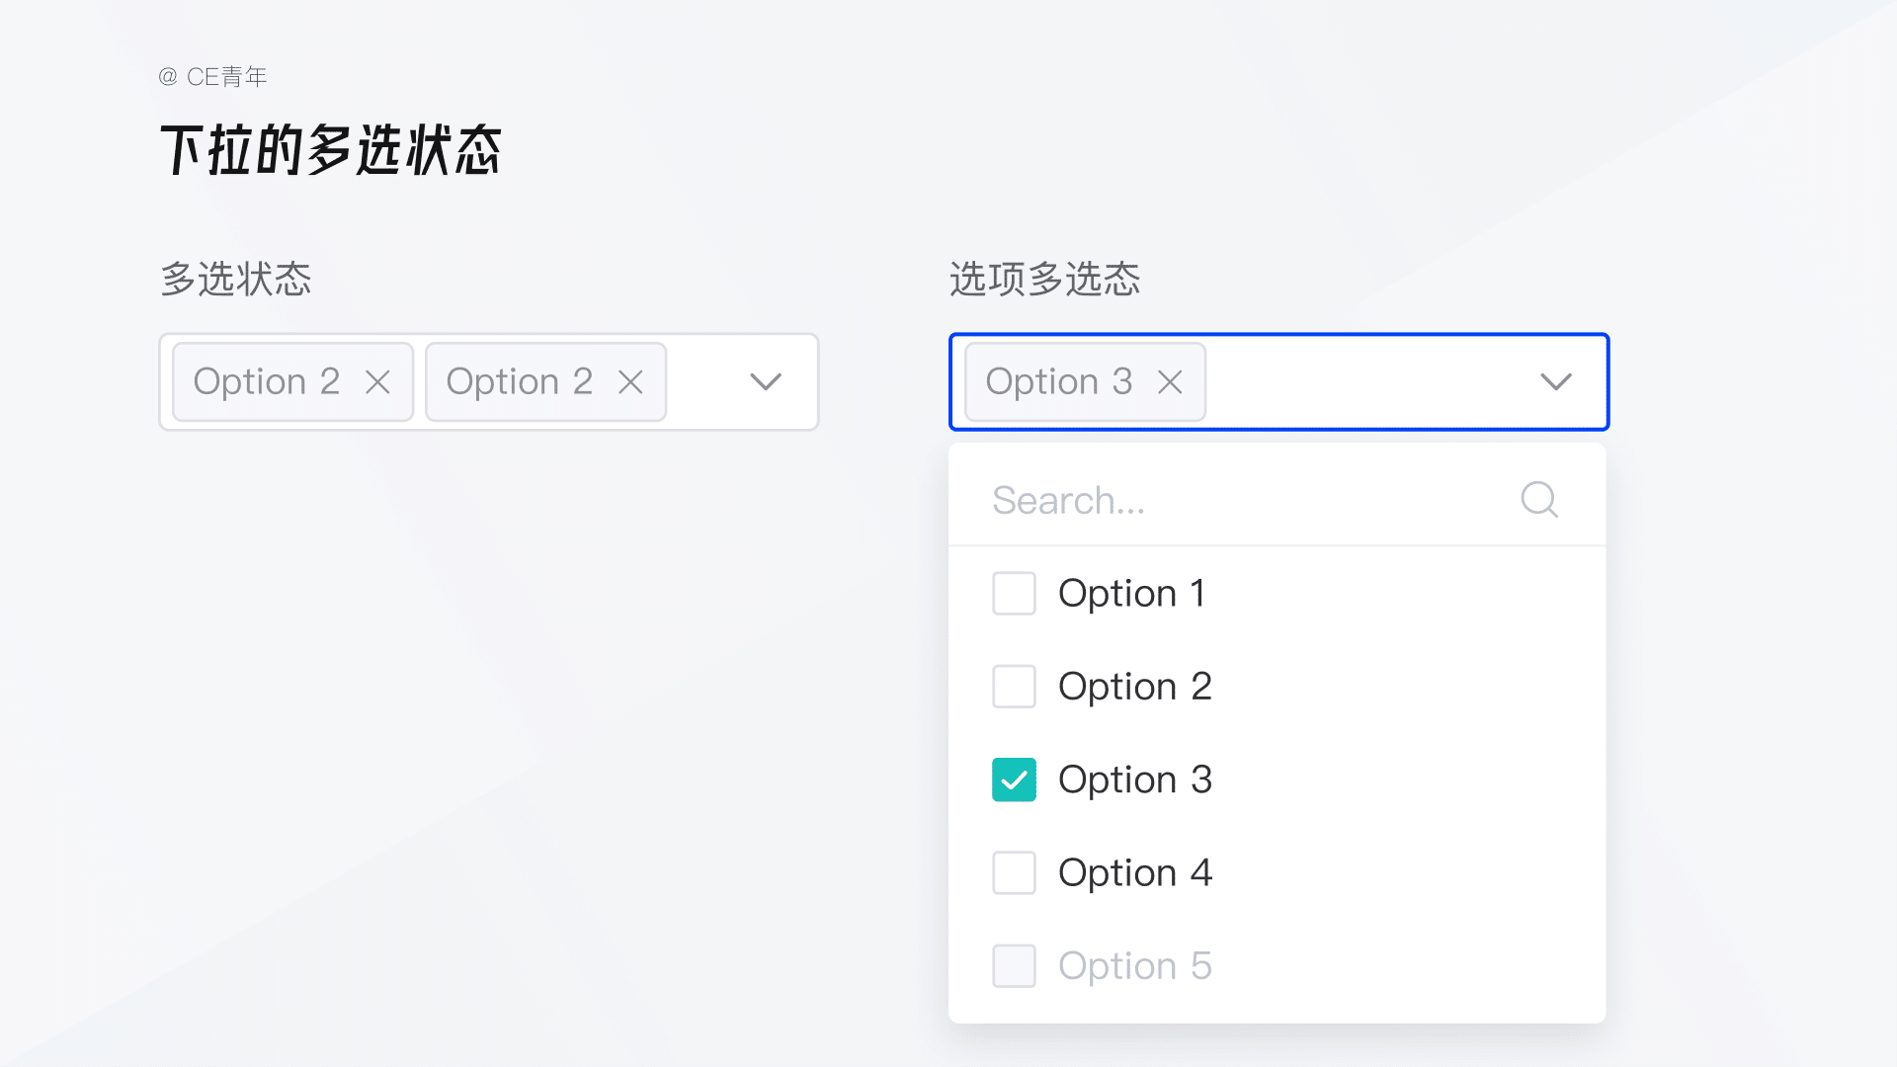Remove the first Option 2 tag
1897x1067 pixels.
point(377,382)
